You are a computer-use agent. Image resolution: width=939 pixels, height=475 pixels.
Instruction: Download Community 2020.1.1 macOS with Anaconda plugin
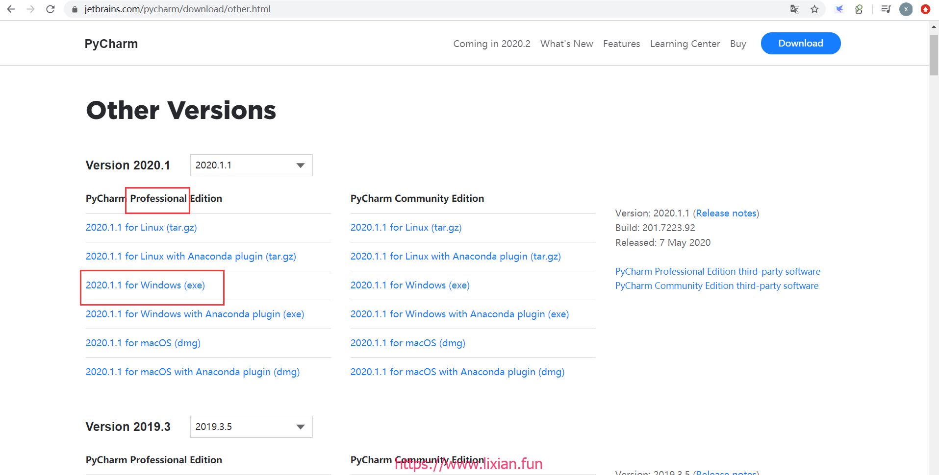click(457, 372)
